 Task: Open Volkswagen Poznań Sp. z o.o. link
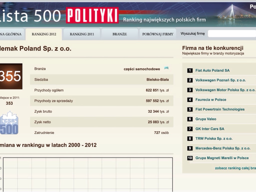coord(220,80)
